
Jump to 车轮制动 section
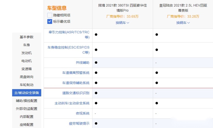pos(26,85)
